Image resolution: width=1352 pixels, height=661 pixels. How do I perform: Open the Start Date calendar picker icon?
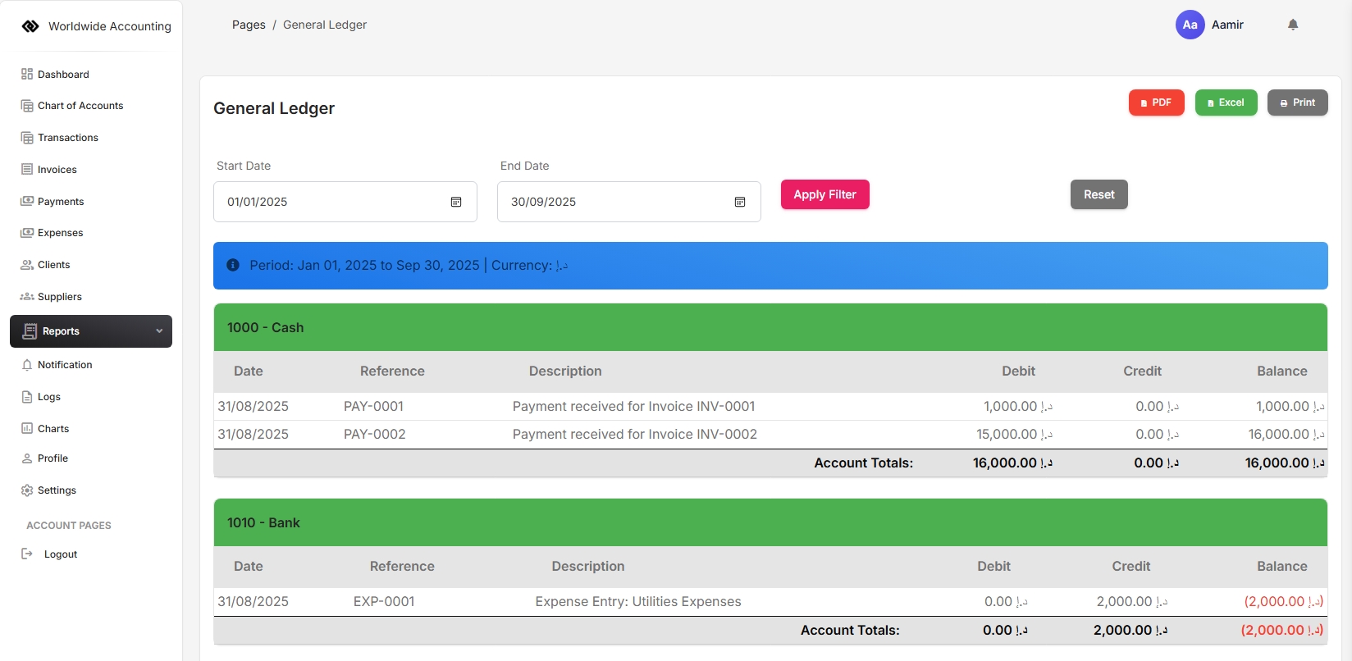(456, 202)
